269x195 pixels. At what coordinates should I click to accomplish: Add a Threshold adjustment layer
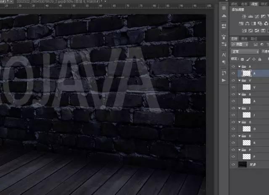(x=257, y=31)
